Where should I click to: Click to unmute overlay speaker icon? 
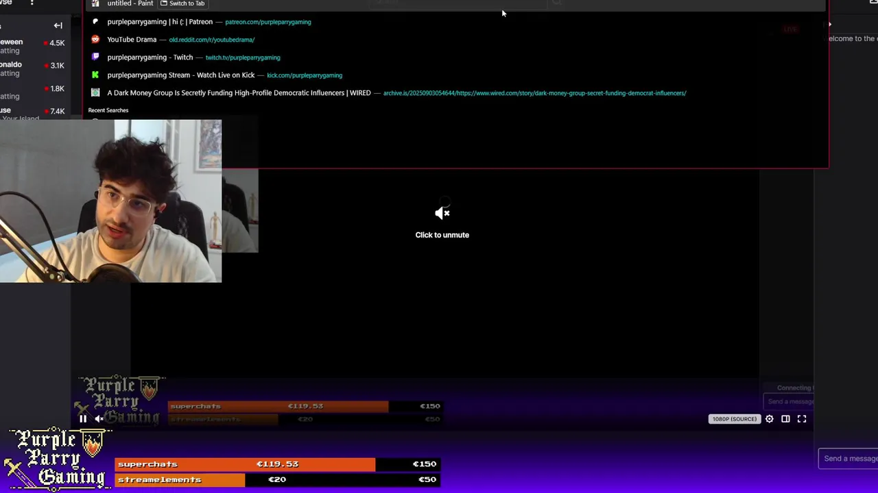pyautogui.click(x=442, y=213)
